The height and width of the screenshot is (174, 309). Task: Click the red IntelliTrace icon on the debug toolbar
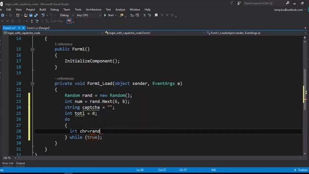[x=69, y=21]
